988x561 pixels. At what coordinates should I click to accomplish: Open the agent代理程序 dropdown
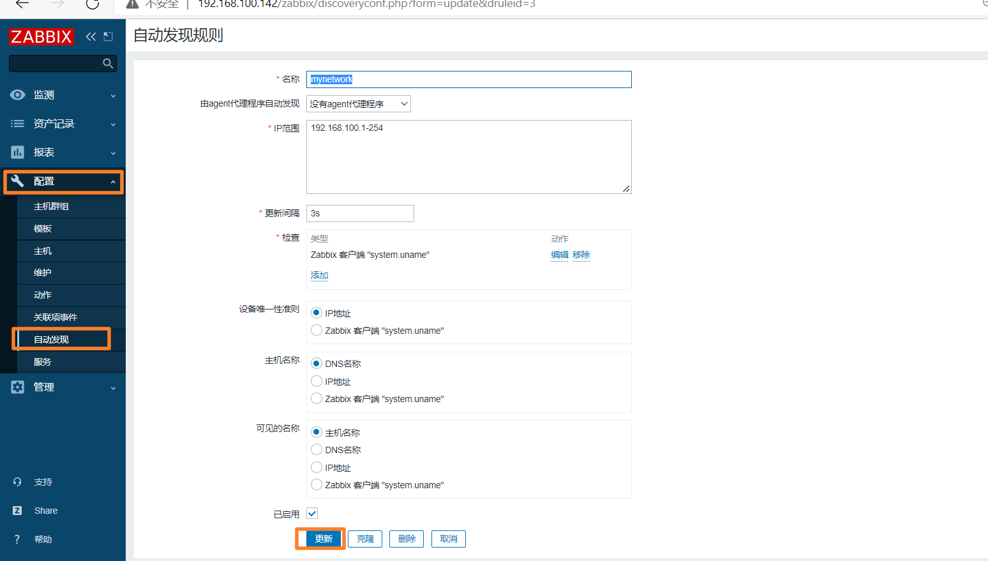point(359,104)
